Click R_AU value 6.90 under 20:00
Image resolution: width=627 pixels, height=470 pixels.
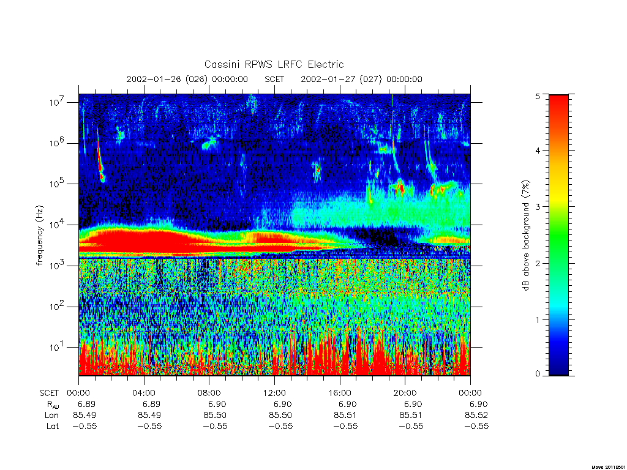tap(413, 404)
